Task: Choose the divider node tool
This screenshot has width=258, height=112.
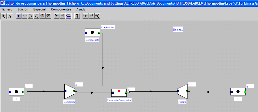Action: [63, 16]
